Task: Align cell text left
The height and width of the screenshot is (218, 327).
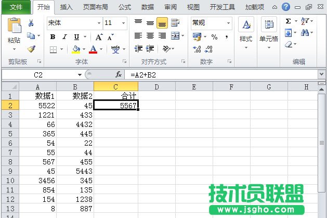Action: coord(138,36)
